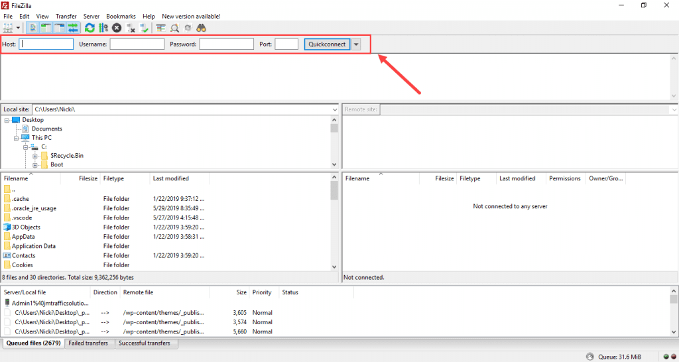Toggle processing of the transfer queue
The height and width of the screenshot is (362, 679).
click(x=103, y=28)
